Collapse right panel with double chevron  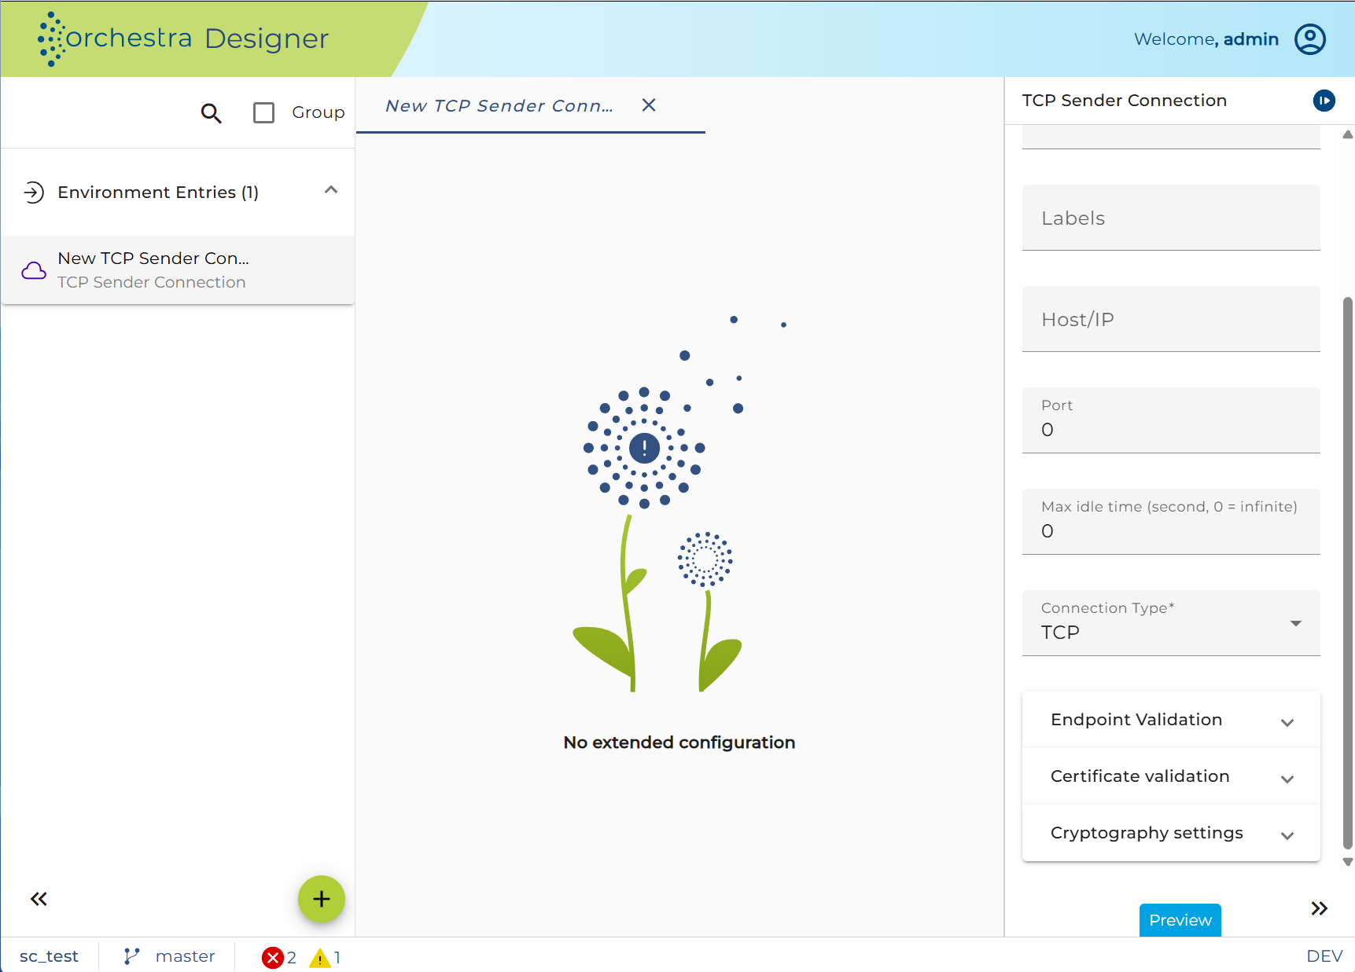(1319, 909)
